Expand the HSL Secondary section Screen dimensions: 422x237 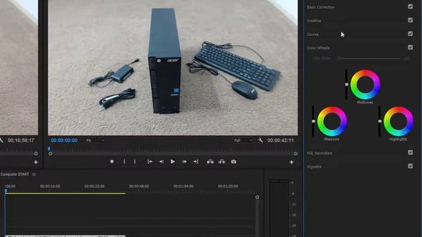319,153
